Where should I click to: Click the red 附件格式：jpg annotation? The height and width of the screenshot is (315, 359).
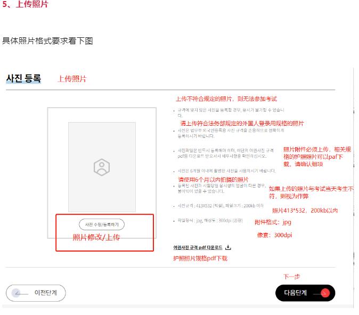[273, 222]
